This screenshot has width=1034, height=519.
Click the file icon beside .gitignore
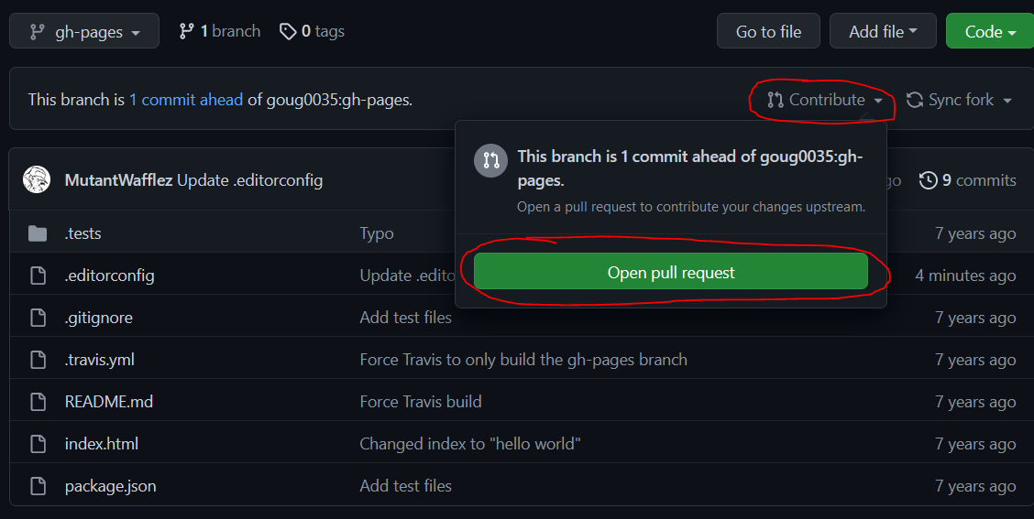click(x=38, y=318)
